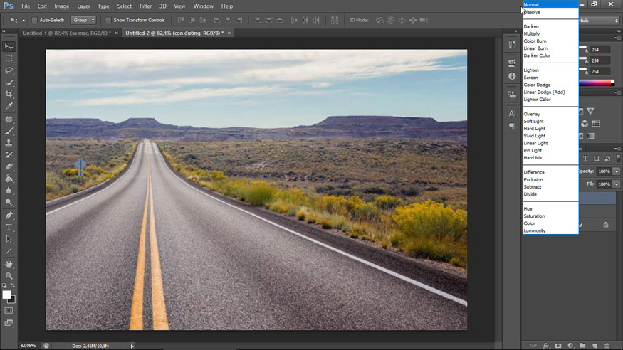Select the Eraser tool
This screenshot has width=623, height=350.
[x=9, y=166]
